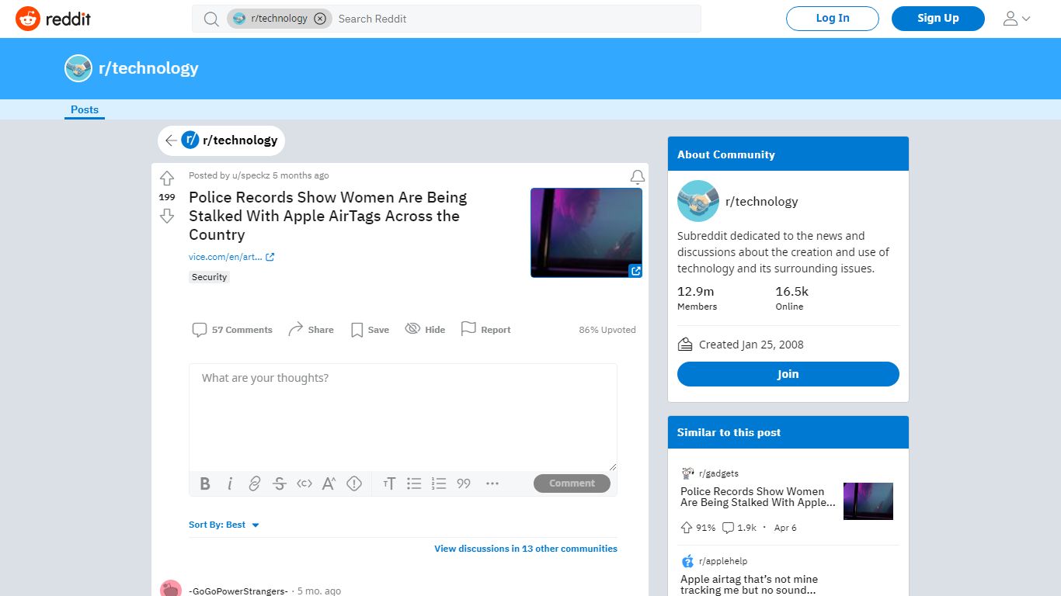Focus the 'What are your thoughts?' comment box
Viewport: 1061px width, 596px height.
click(x=403, y=417)
